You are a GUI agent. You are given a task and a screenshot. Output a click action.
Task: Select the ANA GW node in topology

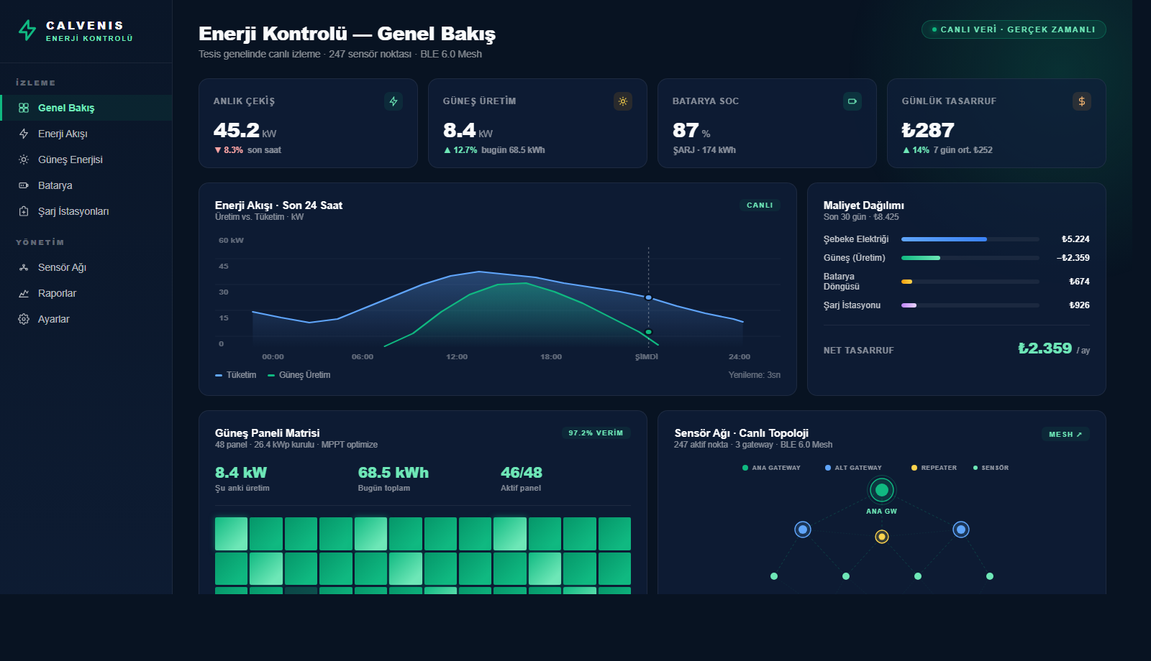click(881, 490)
